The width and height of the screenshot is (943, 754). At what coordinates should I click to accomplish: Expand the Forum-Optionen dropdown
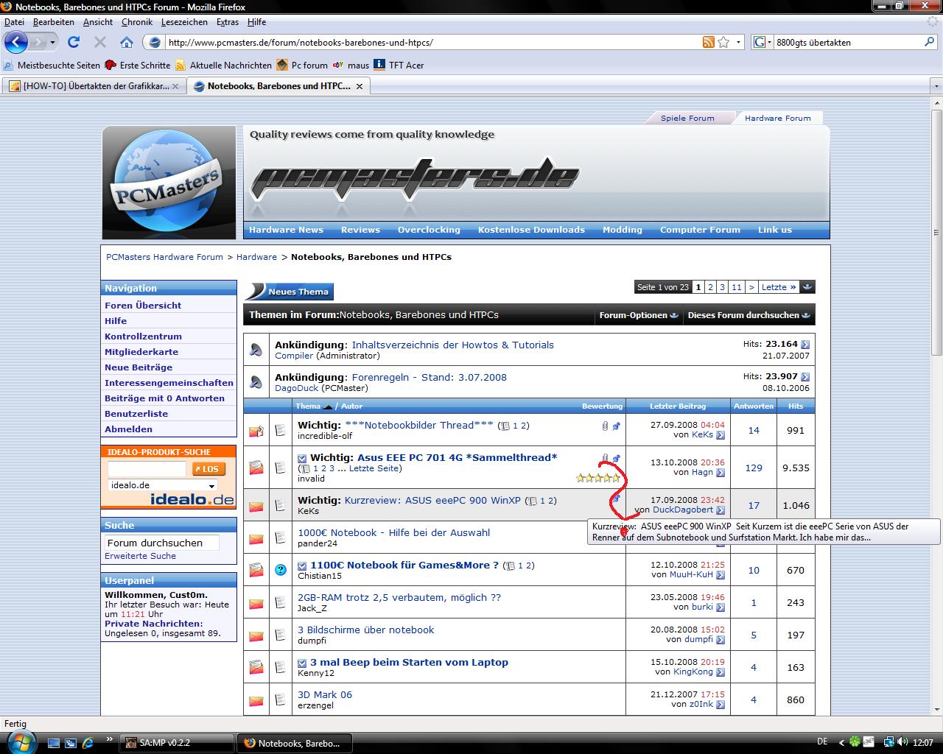638,315
